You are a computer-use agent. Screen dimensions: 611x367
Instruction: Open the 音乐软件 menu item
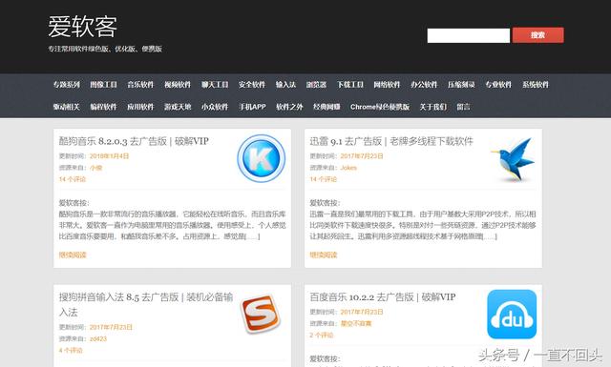(140, 85)
